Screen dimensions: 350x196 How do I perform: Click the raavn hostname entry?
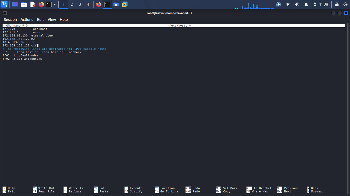pos(36,32)
